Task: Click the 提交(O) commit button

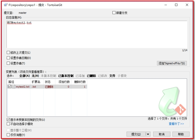Action: pyautogui.click(x=136, y=134)
